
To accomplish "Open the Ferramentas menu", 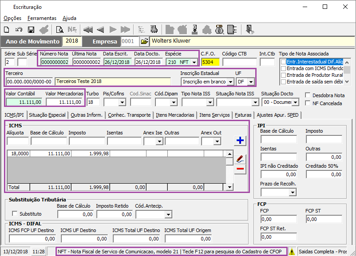I will tap(42, 18).
